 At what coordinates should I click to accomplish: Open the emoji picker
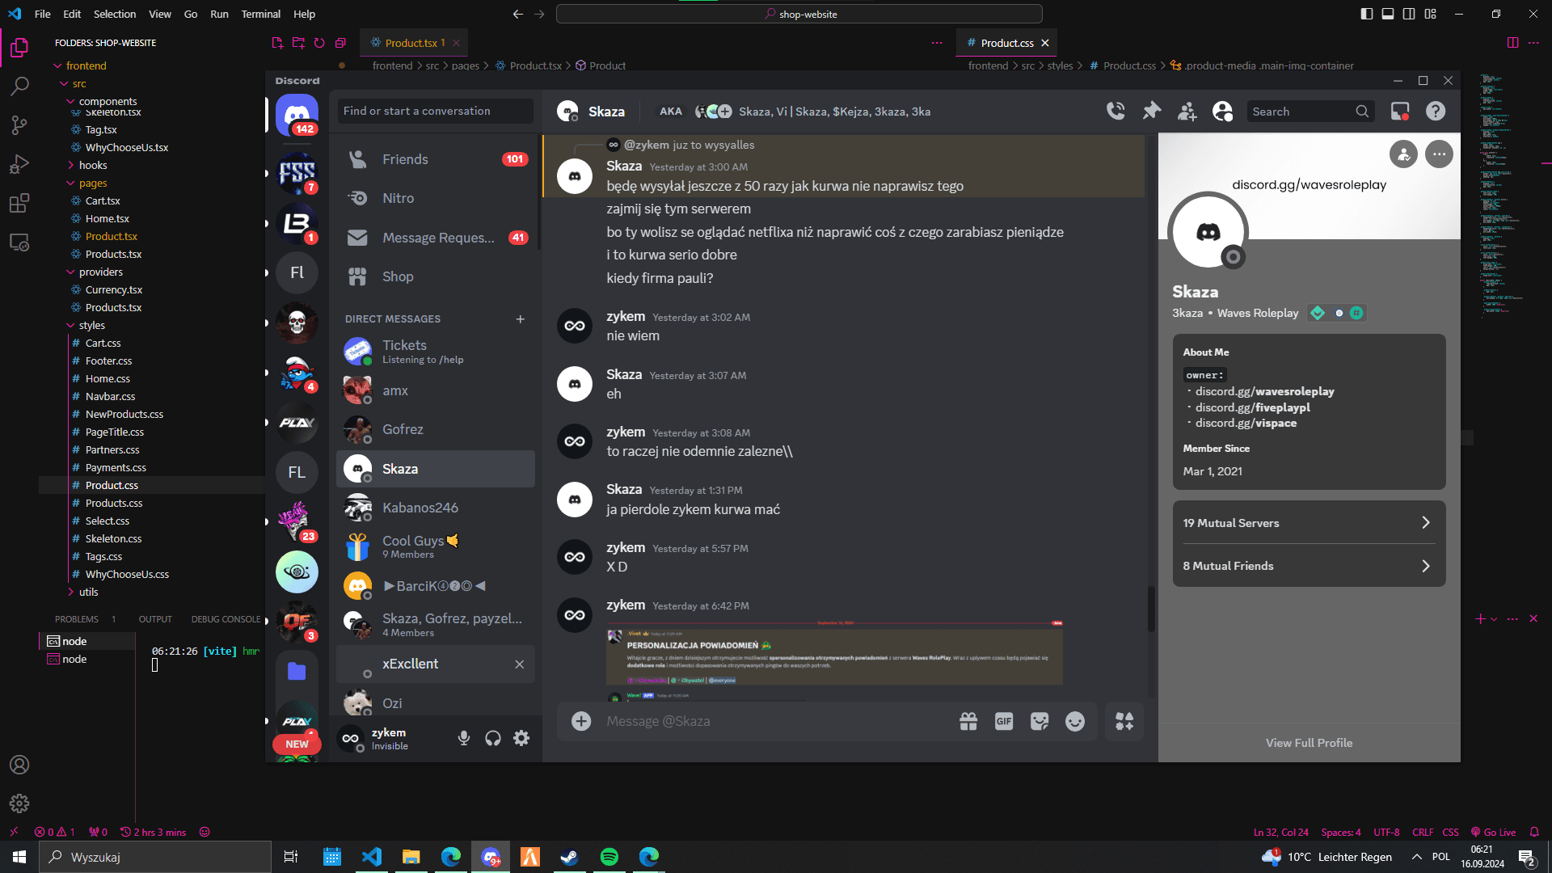tap(1075, 721)
